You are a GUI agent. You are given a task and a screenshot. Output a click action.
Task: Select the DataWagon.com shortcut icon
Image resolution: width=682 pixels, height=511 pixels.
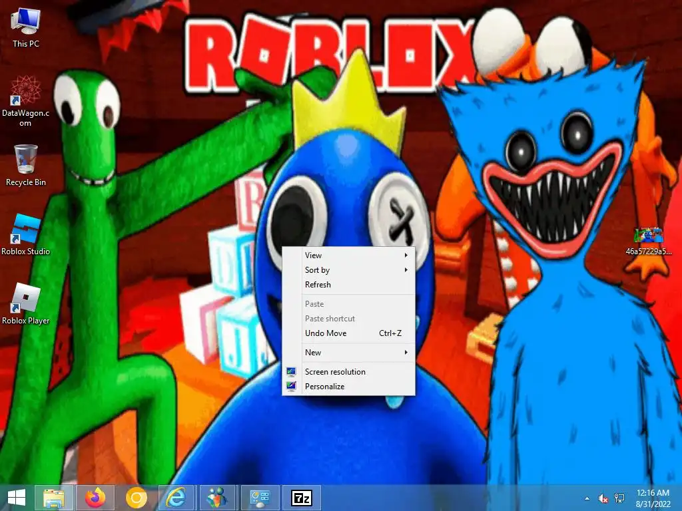[25, 101]
